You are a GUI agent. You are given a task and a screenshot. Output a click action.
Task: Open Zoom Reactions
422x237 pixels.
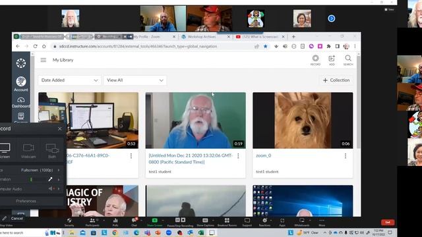pos(264,223)
